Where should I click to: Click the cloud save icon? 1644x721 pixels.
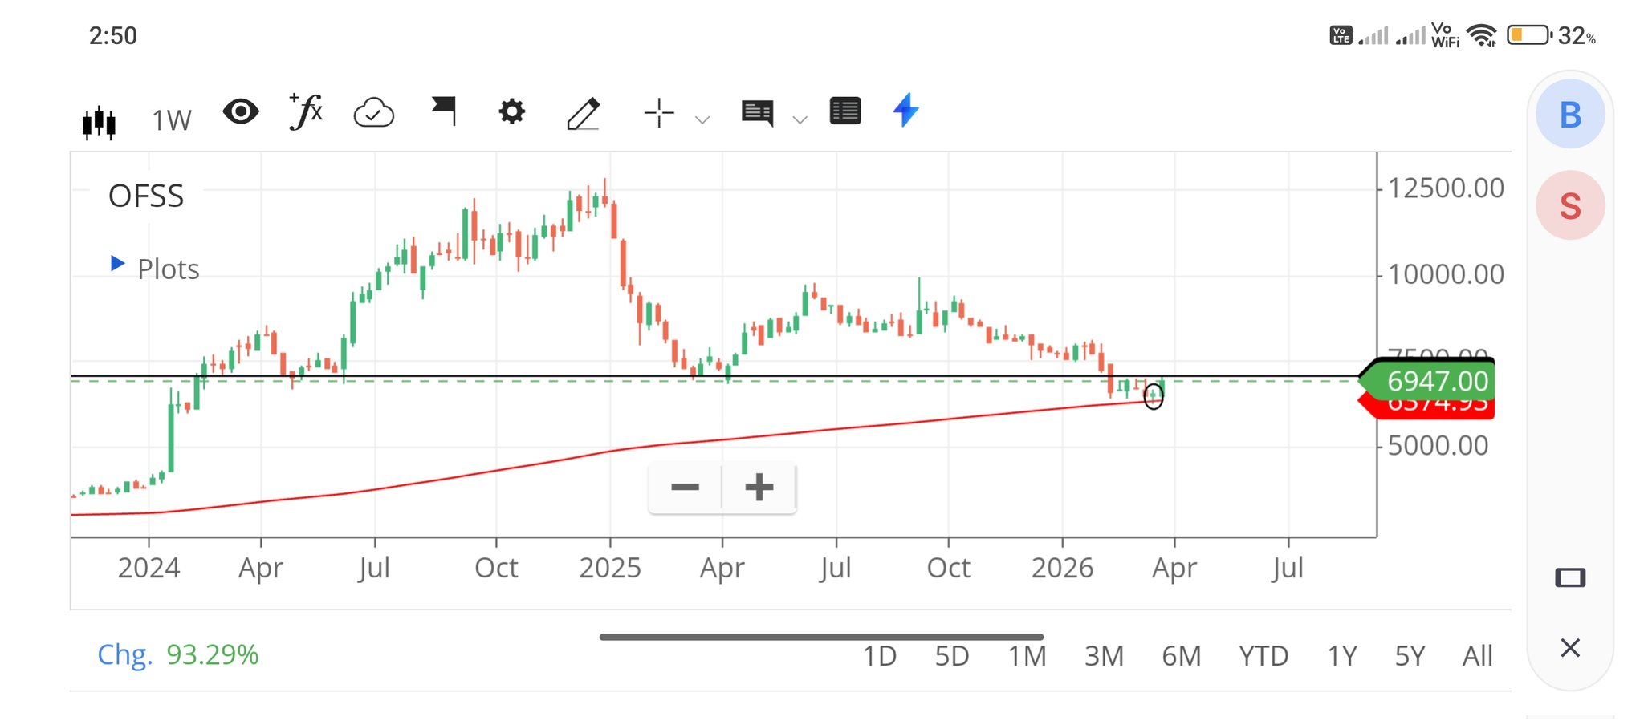(x=373, y=113)
